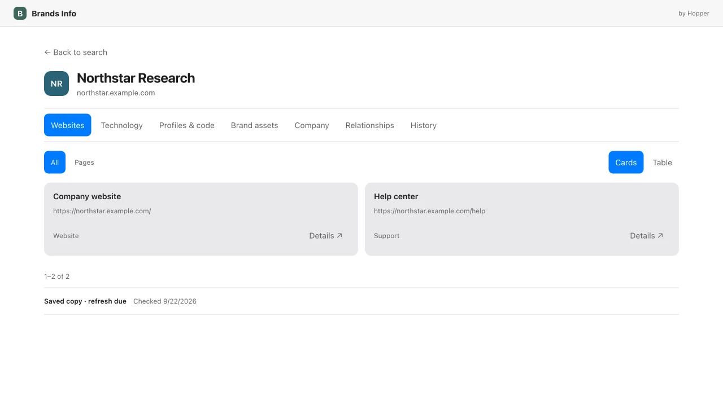Click Saved copy · refresh due status

click(x=85, y=301)
